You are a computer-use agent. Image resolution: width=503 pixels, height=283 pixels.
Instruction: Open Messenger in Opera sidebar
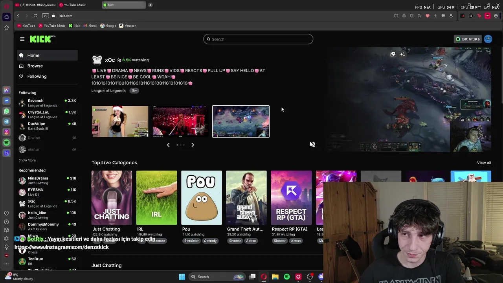6,101
